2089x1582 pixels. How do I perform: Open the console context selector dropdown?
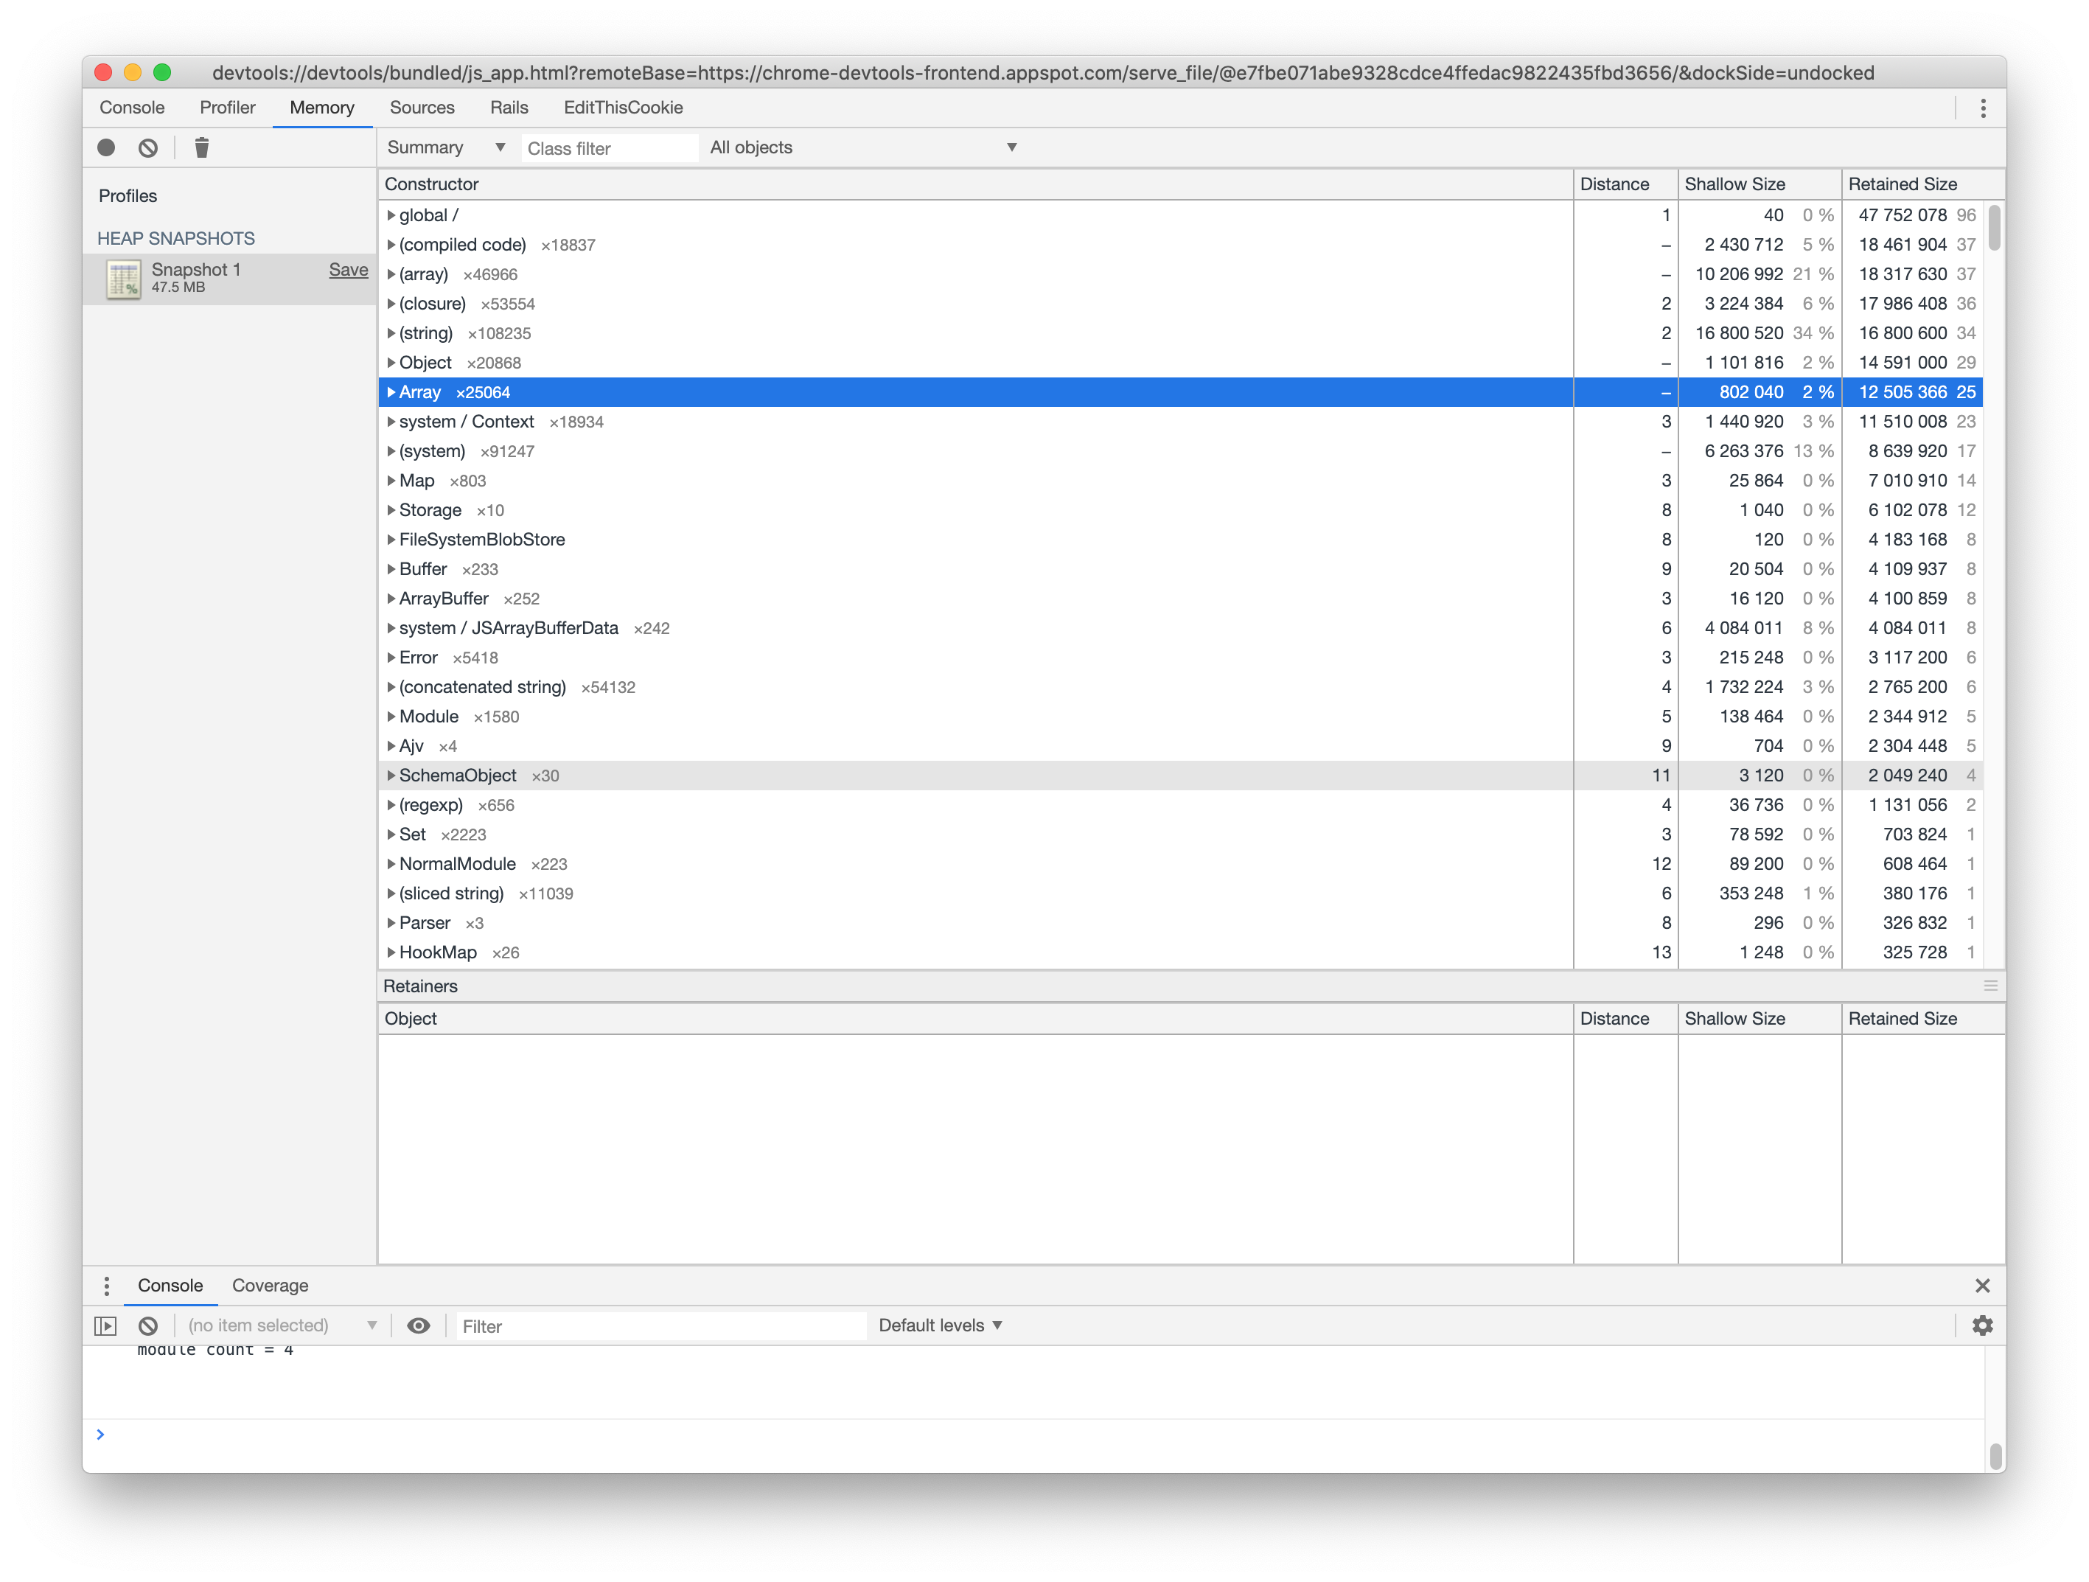282,1326
